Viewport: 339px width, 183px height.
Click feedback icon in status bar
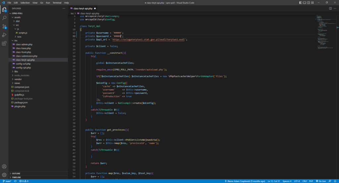coord(330,181)
